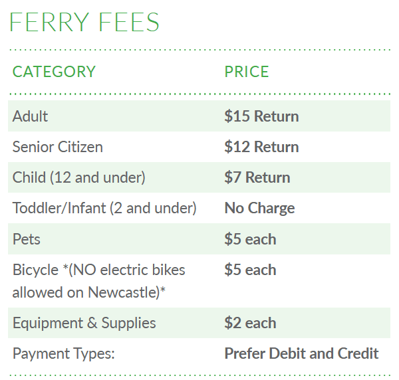Click the $5 each price for Bicycle
The height and width of the screenshot is (380, 399).
[x=250, y=270]
